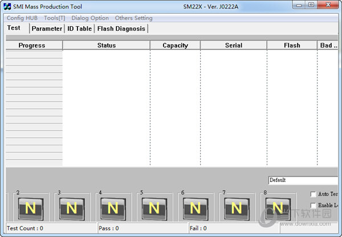
Task: Sort by the Capacity column header
Action: click(175, 46)
